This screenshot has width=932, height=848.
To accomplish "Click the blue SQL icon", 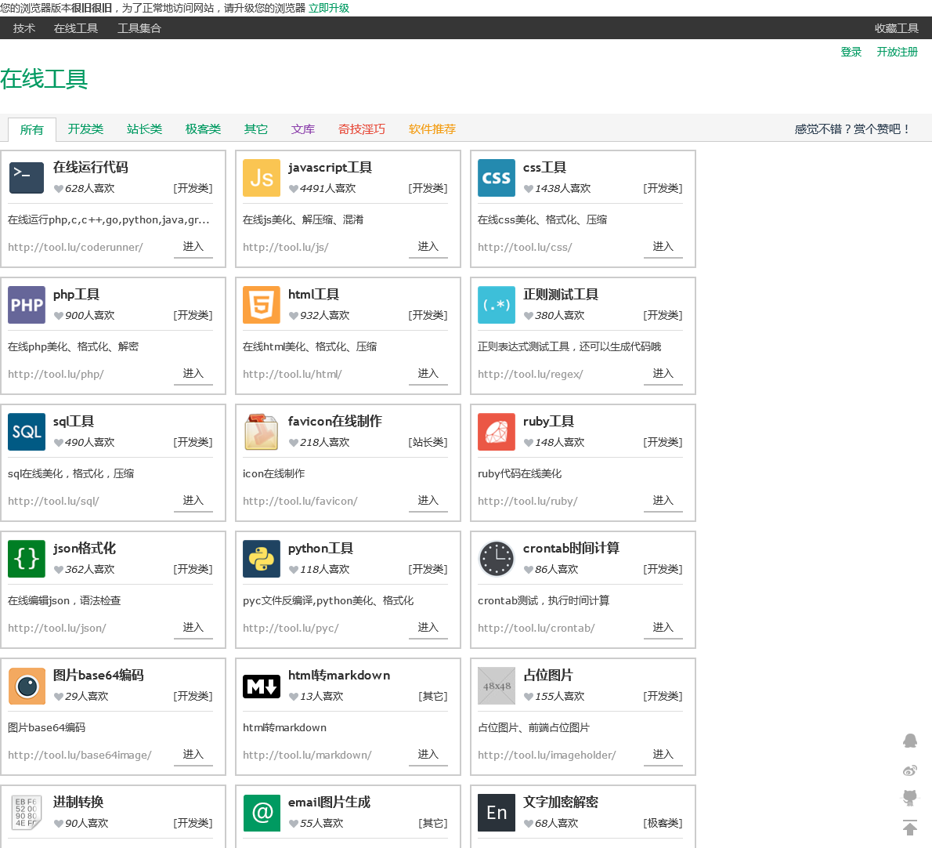I will point(27,432).
